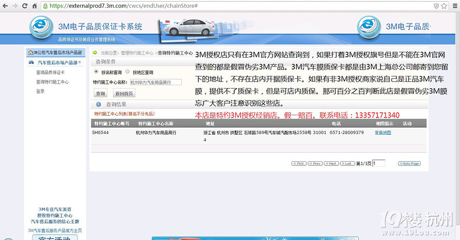The image size is (460, 240).
Task: Click the 特约施工中心列表(排名不分先后) heading
Action: (124, 114)
